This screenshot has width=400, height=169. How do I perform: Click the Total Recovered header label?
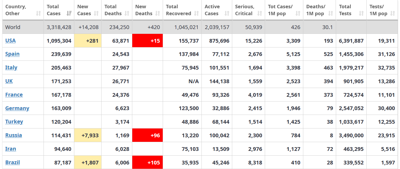(178, 10)
